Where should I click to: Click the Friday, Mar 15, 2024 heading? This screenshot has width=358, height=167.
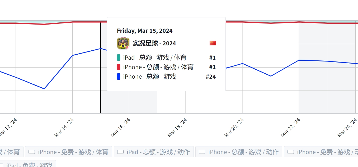point(145,31)
